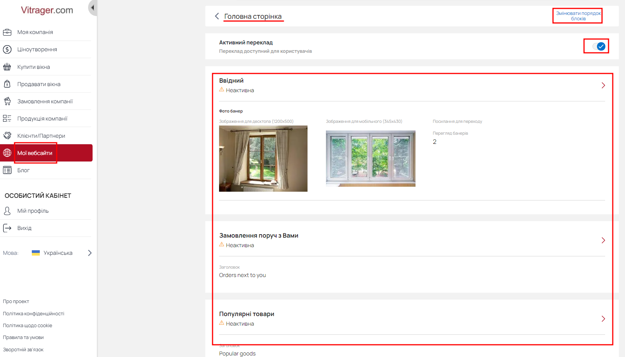Click the dollar coin icon for Ціноутворення
625x357 pixels.
(x=7, y=49)
